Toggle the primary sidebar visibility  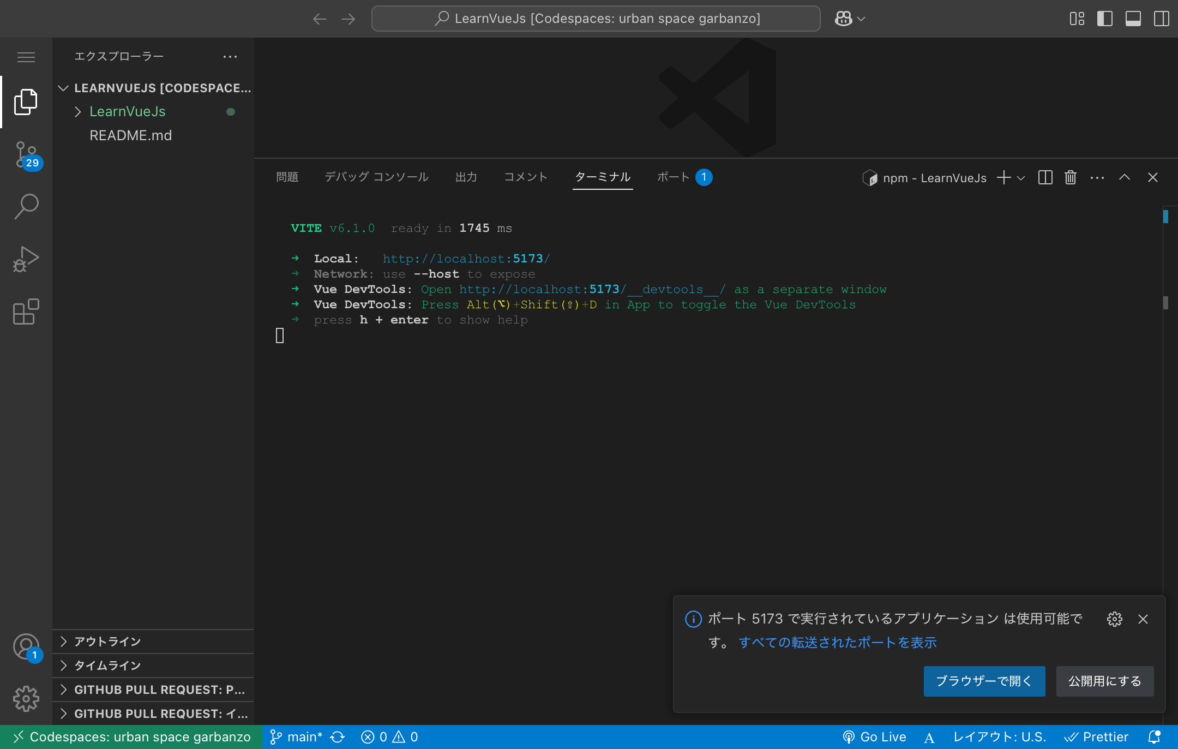1104,19
